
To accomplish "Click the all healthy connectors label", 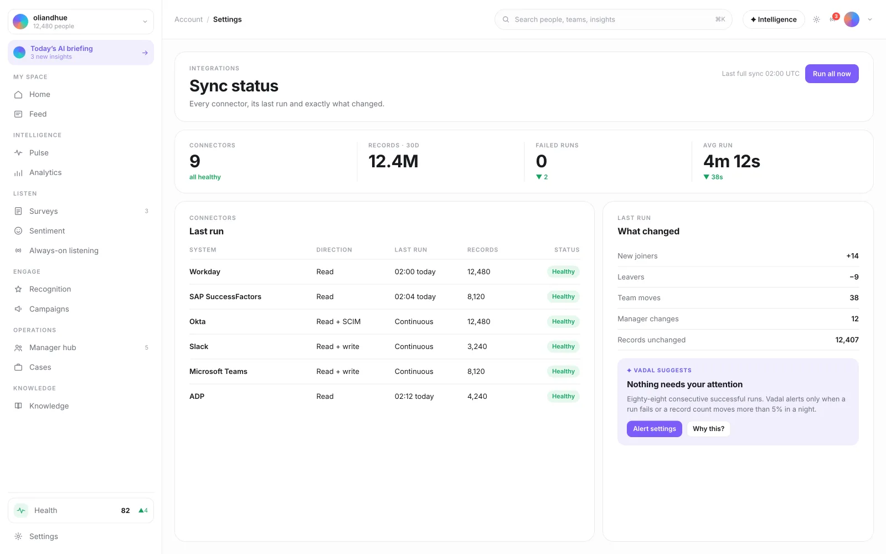I will click(x=205, y=177).
